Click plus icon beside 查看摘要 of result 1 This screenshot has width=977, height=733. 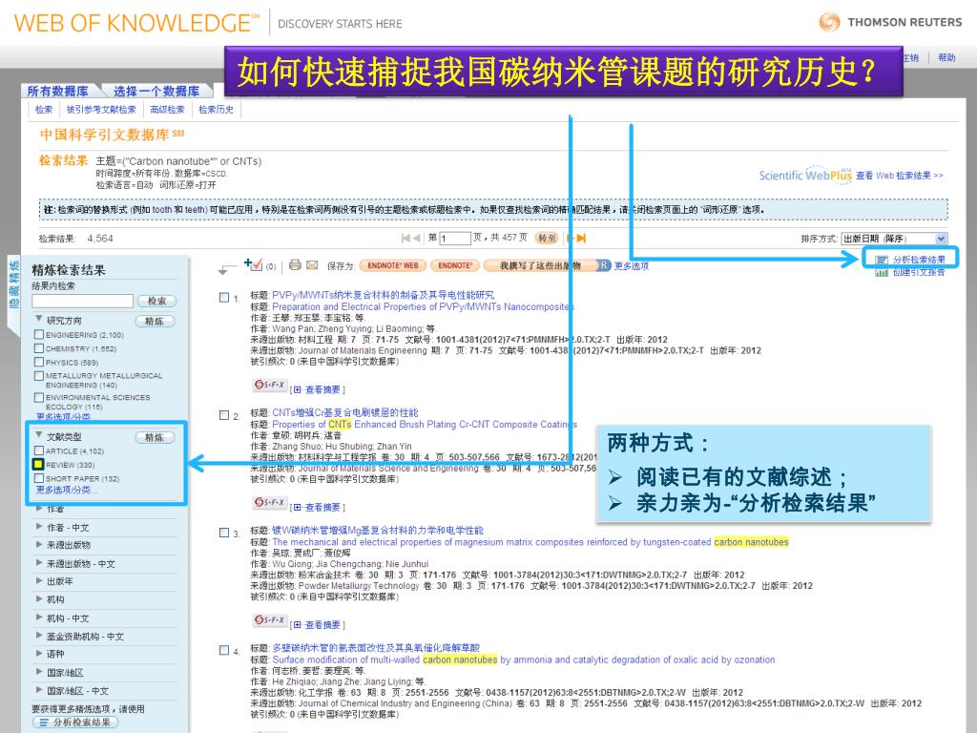click(x=298, y=389)
